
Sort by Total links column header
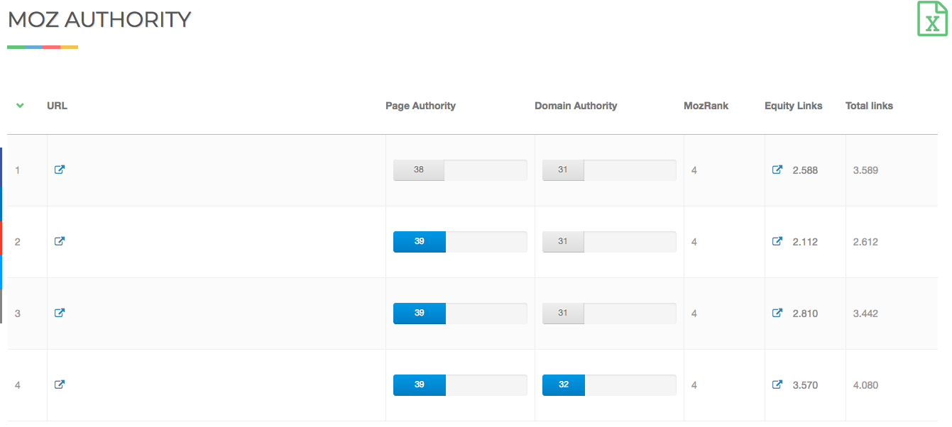(869, 106)
